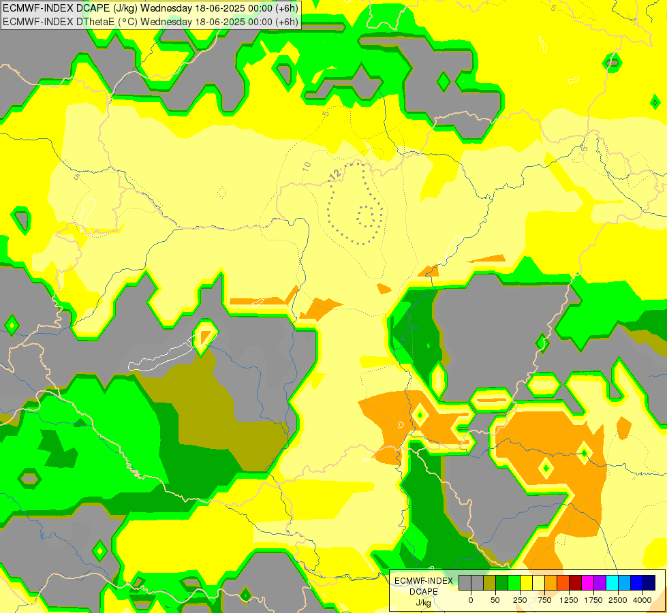Click the legend value 50
The width and height of the screenshot is (667, 613).
[x=495, y=600]
